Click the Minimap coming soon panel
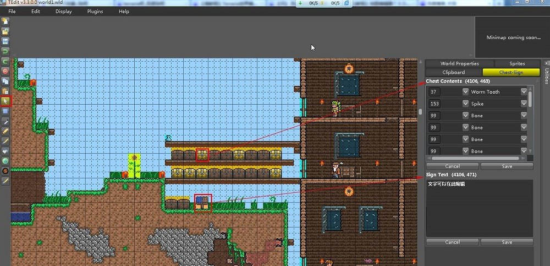550x266 pixels. click(513, 37)
